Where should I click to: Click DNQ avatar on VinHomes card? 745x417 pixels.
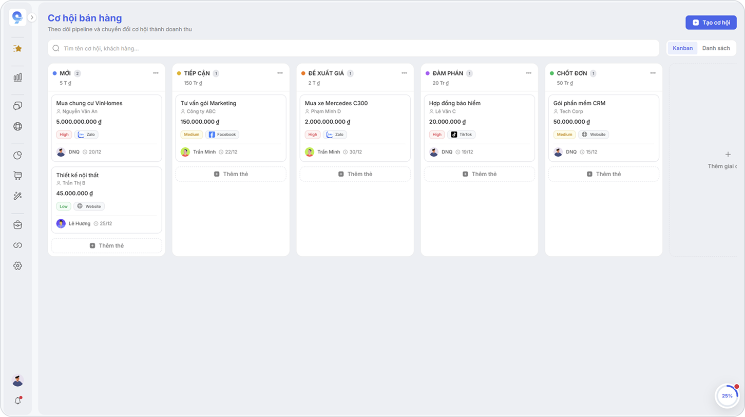pyautogui.click(x=61, y=152)
